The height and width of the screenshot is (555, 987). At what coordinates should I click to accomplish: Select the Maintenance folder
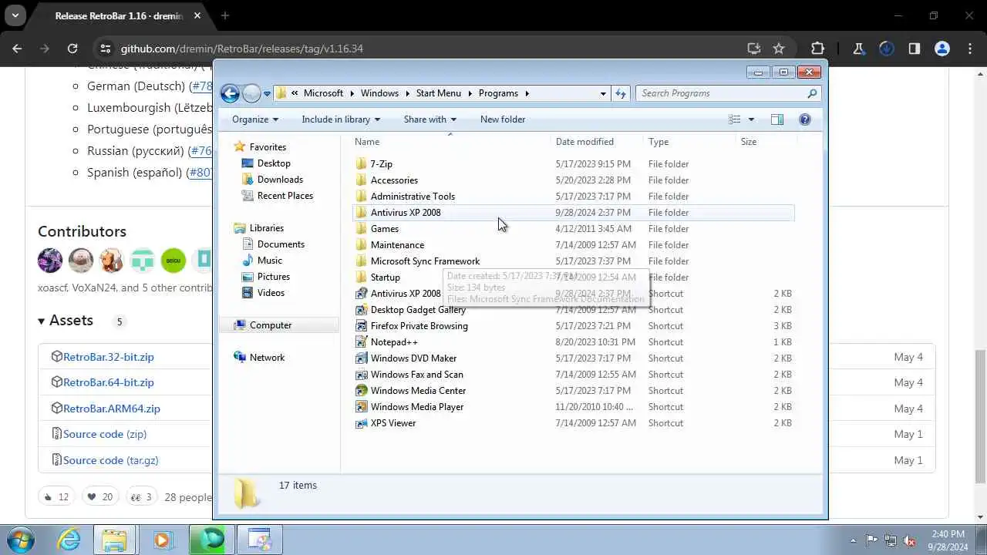pos(397,245)
